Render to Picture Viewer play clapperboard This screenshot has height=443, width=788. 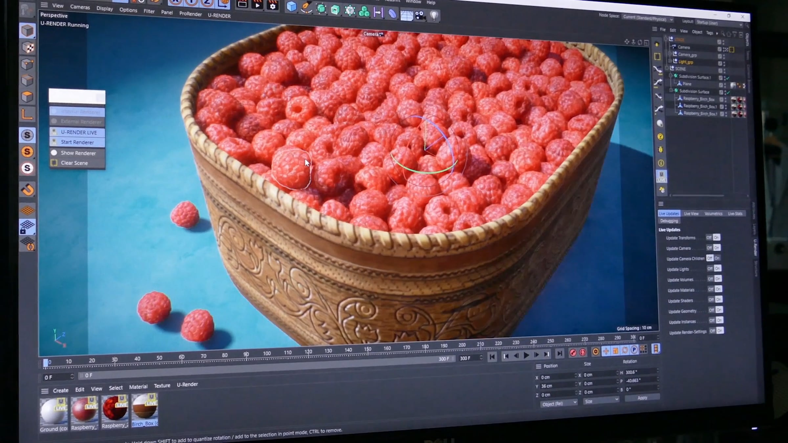coord(257,5)
